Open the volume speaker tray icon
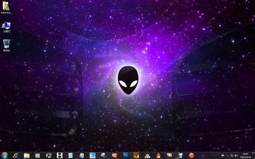 point(236,155)
